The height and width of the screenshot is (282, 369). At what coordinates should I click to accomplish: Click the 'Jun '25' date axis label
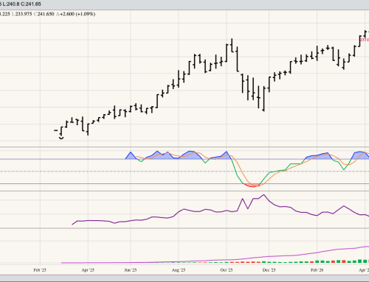click(131, 270)
